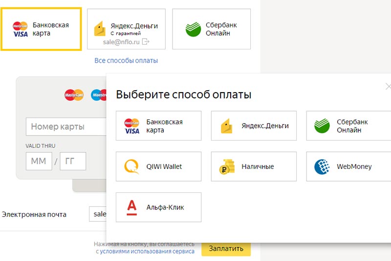Click the Maestro logo on card form
391x261 pixels.
coord(99,95)
